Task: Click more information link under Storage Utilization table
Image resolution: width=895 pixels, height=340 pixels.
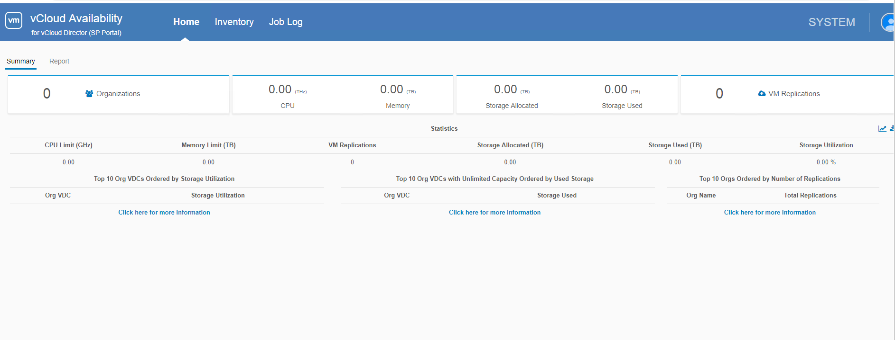Action: (x=164, y=213)
